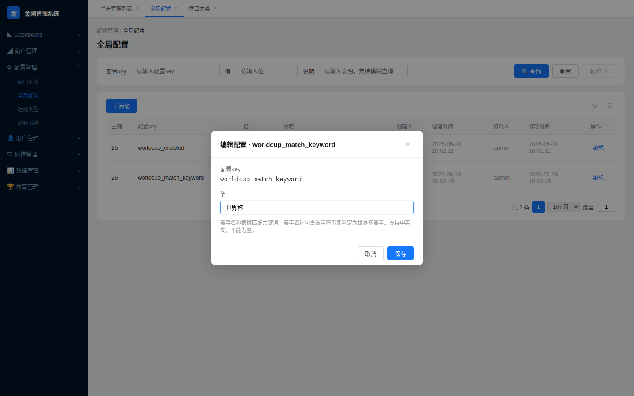Open column settings list icon
The image size is (634, 396).
(609, 106)
